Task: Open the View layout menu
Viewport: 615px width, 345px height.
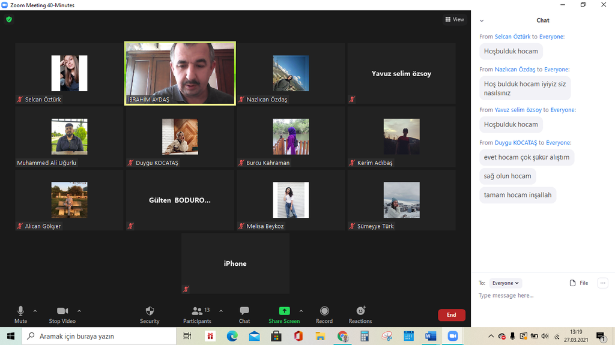Action: [455, 19]
